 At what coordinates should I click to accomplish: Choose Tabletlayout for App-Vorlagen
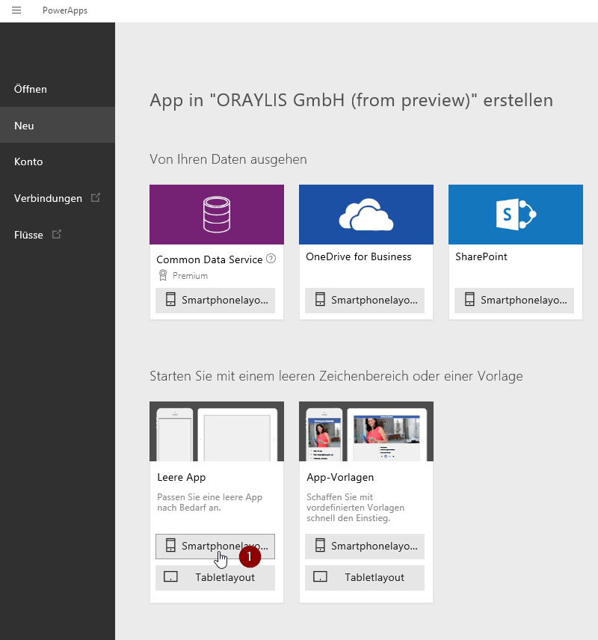[365, 577]
